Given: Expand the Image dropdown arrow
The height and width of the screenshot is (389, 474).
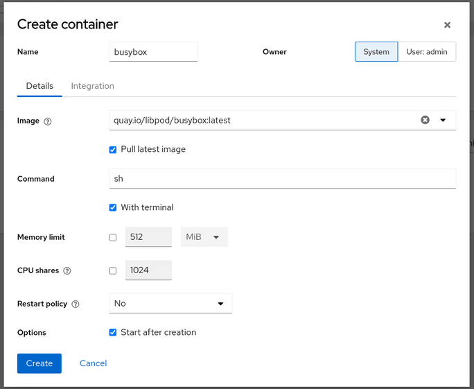Looking at the screenshot, I should point(443,120).
